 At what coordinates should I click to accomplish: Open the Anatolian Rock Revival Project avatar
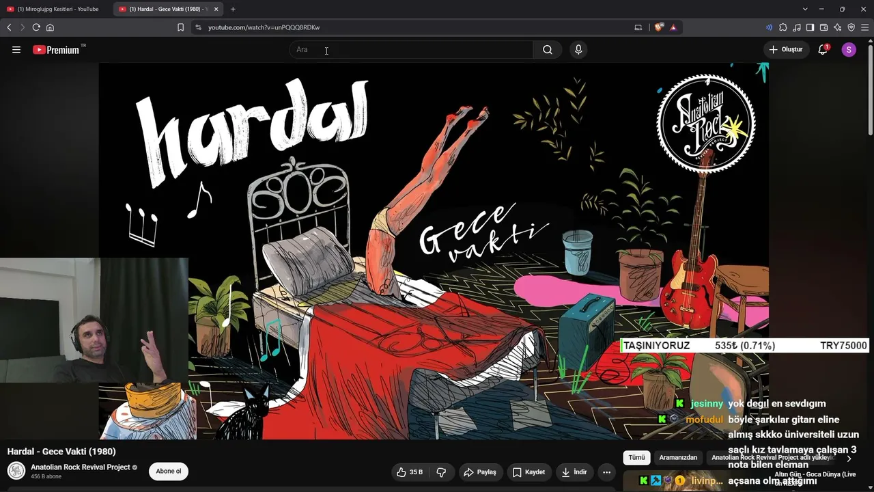click(16, 471)
